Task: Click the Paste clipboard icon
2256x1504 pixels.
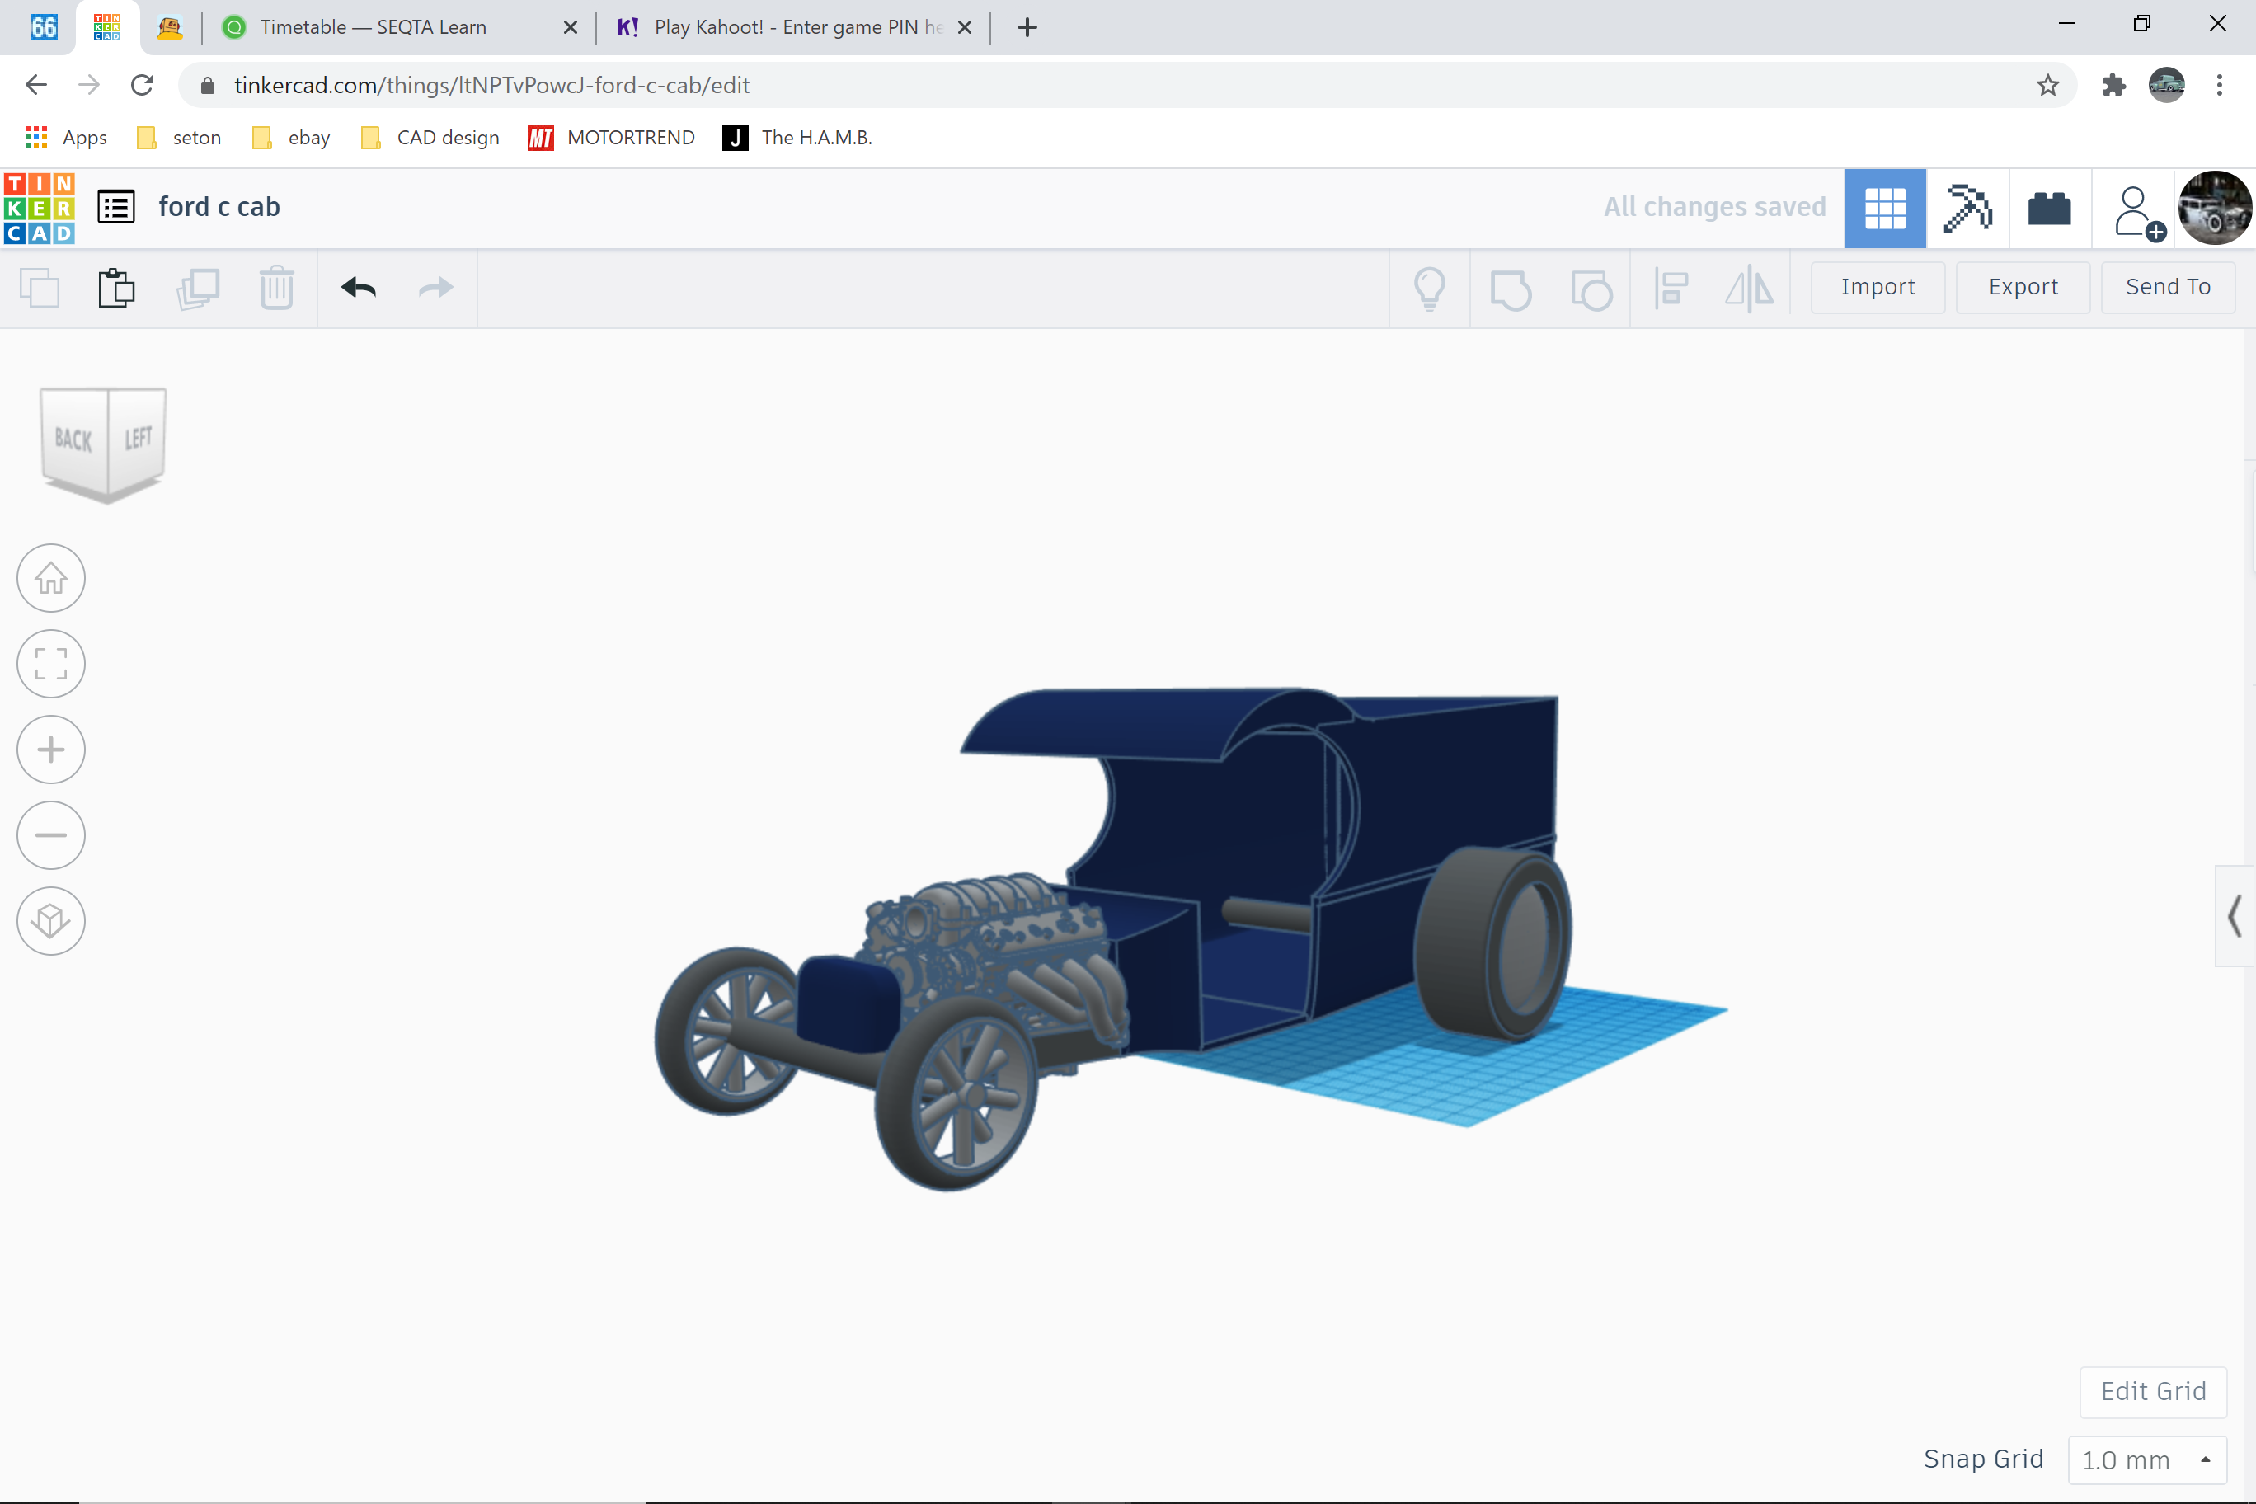Action: [116, 288]
